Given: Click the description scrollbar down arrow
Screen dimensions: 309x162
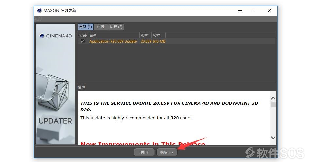Looking at the screenshot, I should point(273,138).
